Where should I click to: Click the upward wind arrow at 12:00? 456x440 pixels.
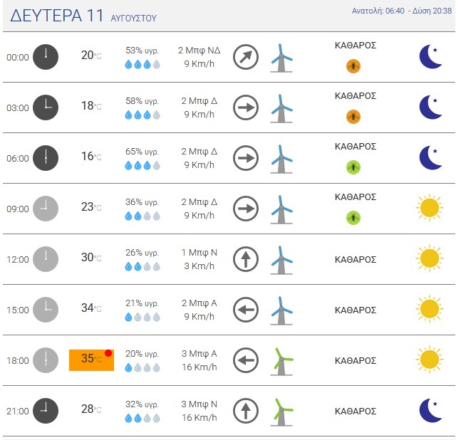pyautogui.click(x=246, y=259)
